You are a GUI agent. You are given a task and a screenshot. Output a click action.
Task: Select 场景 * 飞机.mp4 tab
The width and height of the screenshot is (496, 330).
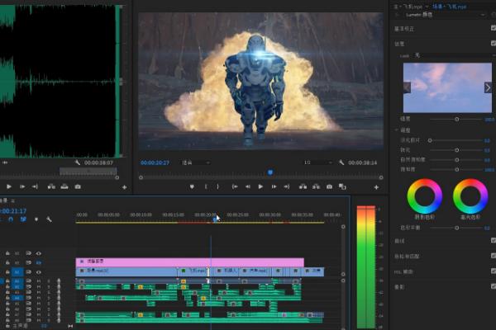(x=449, y=7)
